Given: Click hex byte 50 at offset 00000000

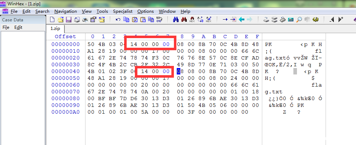Looking at the screenshot, I should click(x=91, y=44).
